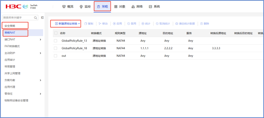The image size is (264, 118).
Task: Open the 网络 network tab
Action: 137,7
